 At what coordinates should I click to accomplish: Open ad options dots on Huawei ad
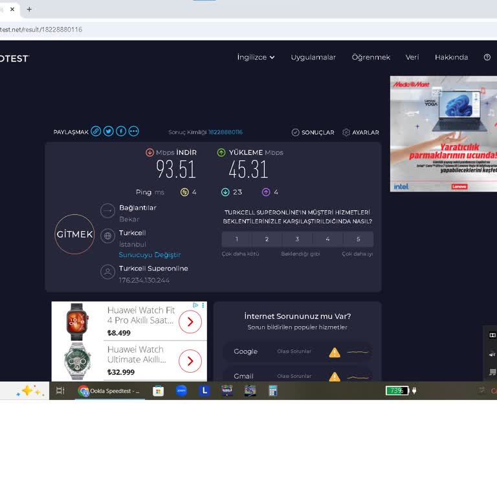tap(203, 305)
